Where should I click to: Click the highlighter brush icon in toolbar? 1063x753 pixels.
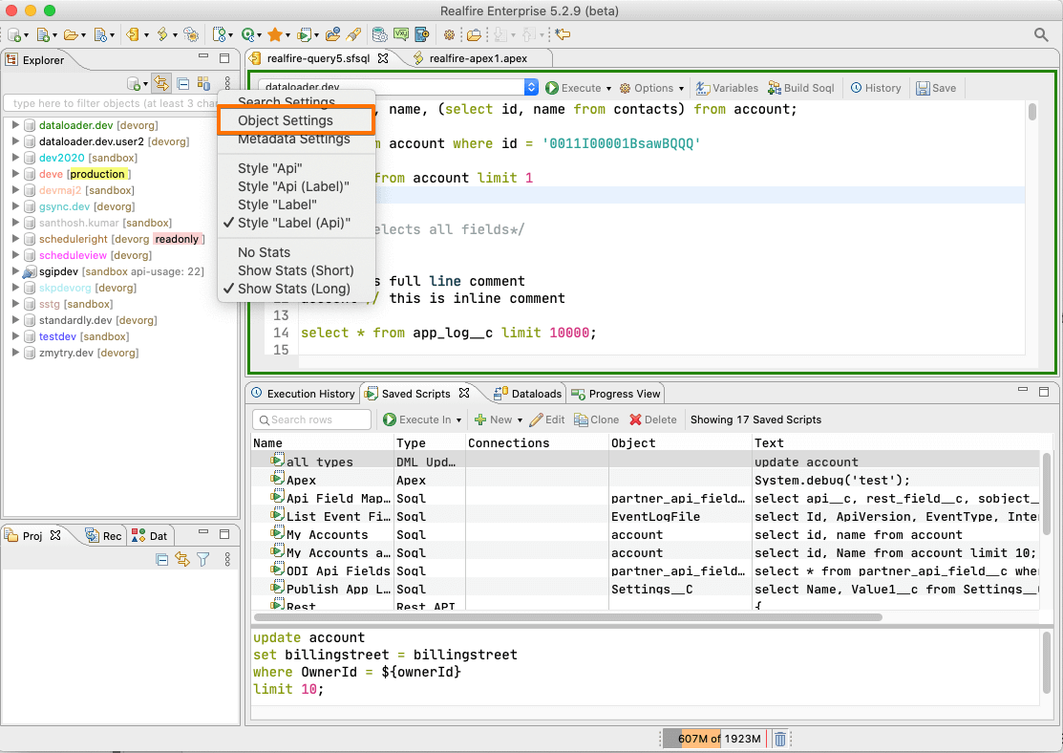coord(353,33)
